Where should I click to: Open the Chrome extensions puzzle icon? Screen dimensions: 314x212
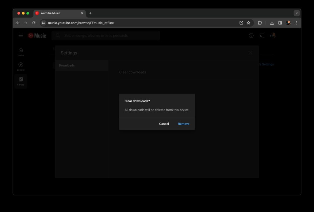click(x=260, y=23)
